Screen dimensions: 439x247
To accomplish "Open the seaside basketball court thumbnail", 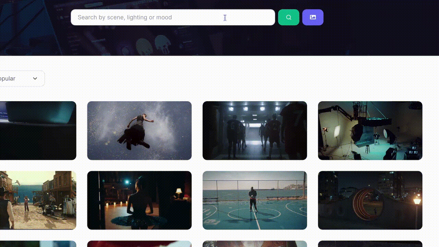I will click(x=255, y=200).
